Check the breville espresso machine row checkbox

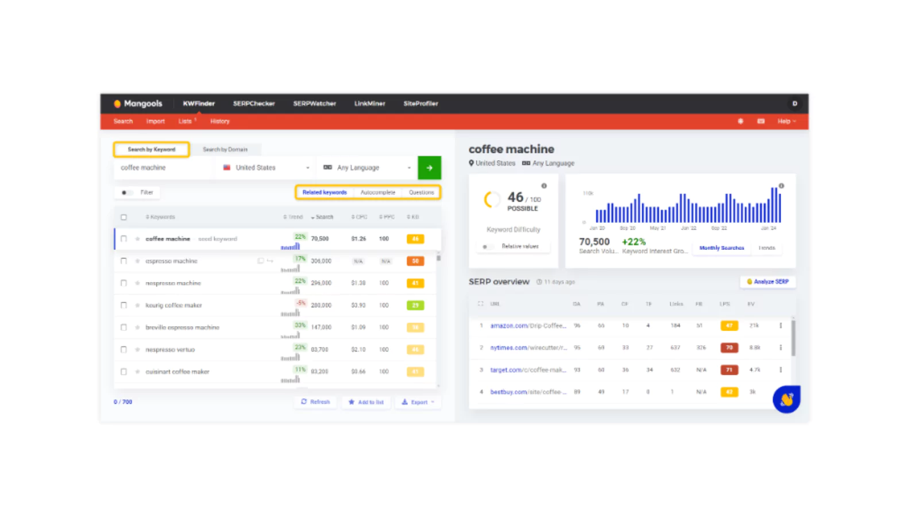123,327
